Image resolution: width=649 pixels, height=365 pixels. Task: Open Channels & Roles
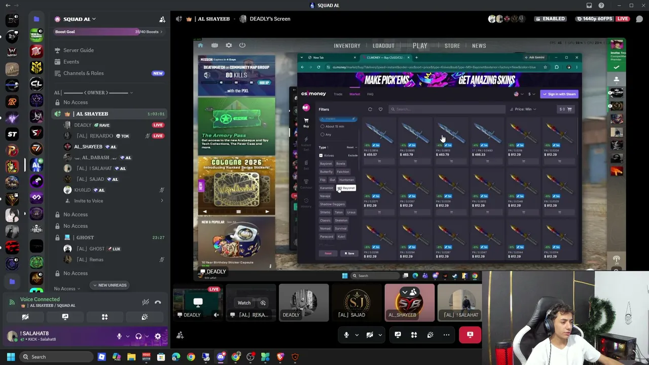click(83, 73)
